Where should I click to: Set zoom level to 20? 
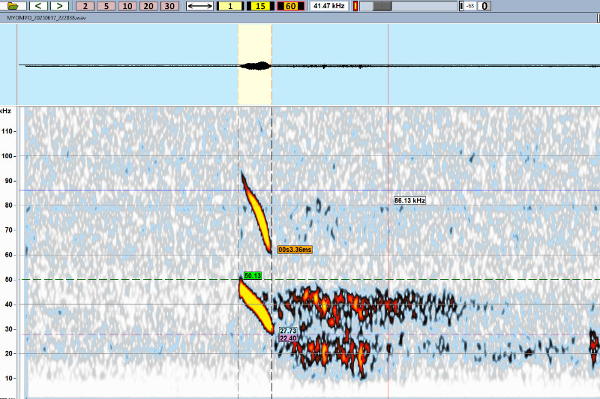click(x=148, y=6)
